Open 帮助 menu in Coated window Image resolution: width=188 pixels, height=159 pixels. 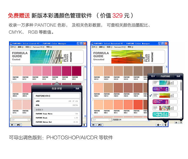point(49,47)
